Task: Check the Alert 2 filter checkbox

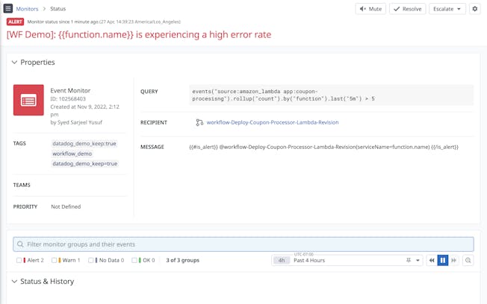Action: 19,260
